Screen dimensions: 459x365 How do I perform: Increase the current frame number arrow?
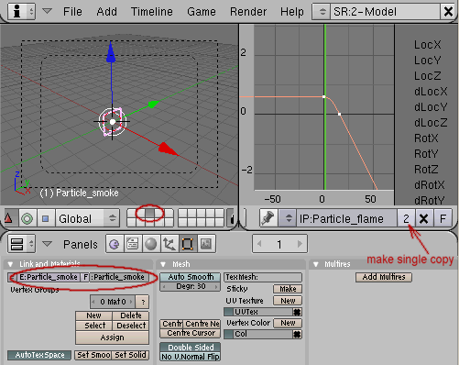pyautogui.click(x=300, y=244)
